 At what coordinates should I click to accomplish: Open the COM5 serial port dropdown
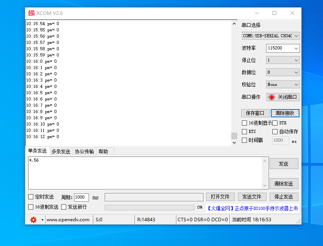pos(270,36)
